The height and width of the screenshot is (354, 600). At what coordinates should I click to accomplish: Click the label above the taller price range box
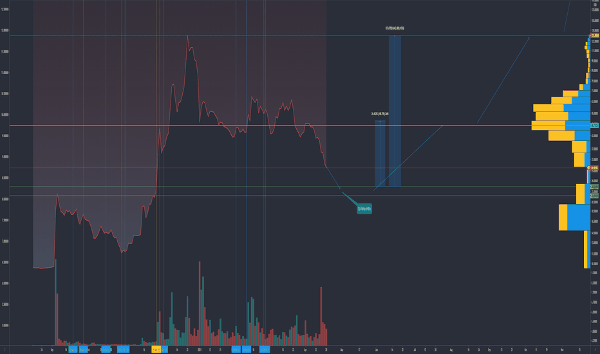[395, 28]
